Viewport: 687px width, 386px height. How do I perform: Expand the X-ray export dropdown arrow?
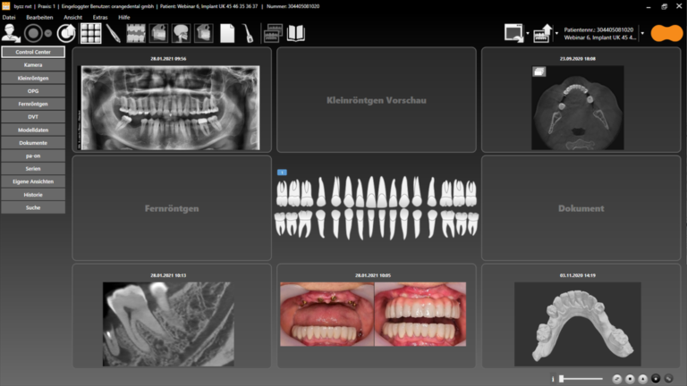pos(556,34)
